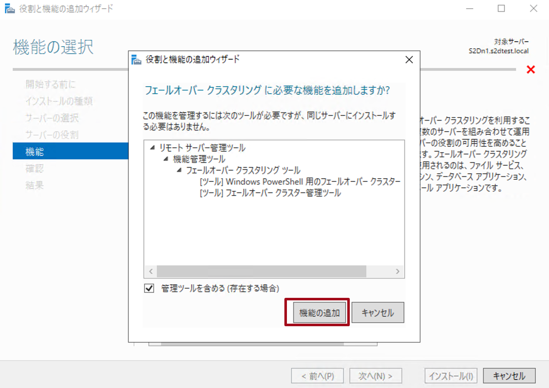This screenshot has height=388, width=549.
Task: Click the wizard icon in the main window title bar
Action: tap(9, 8)
